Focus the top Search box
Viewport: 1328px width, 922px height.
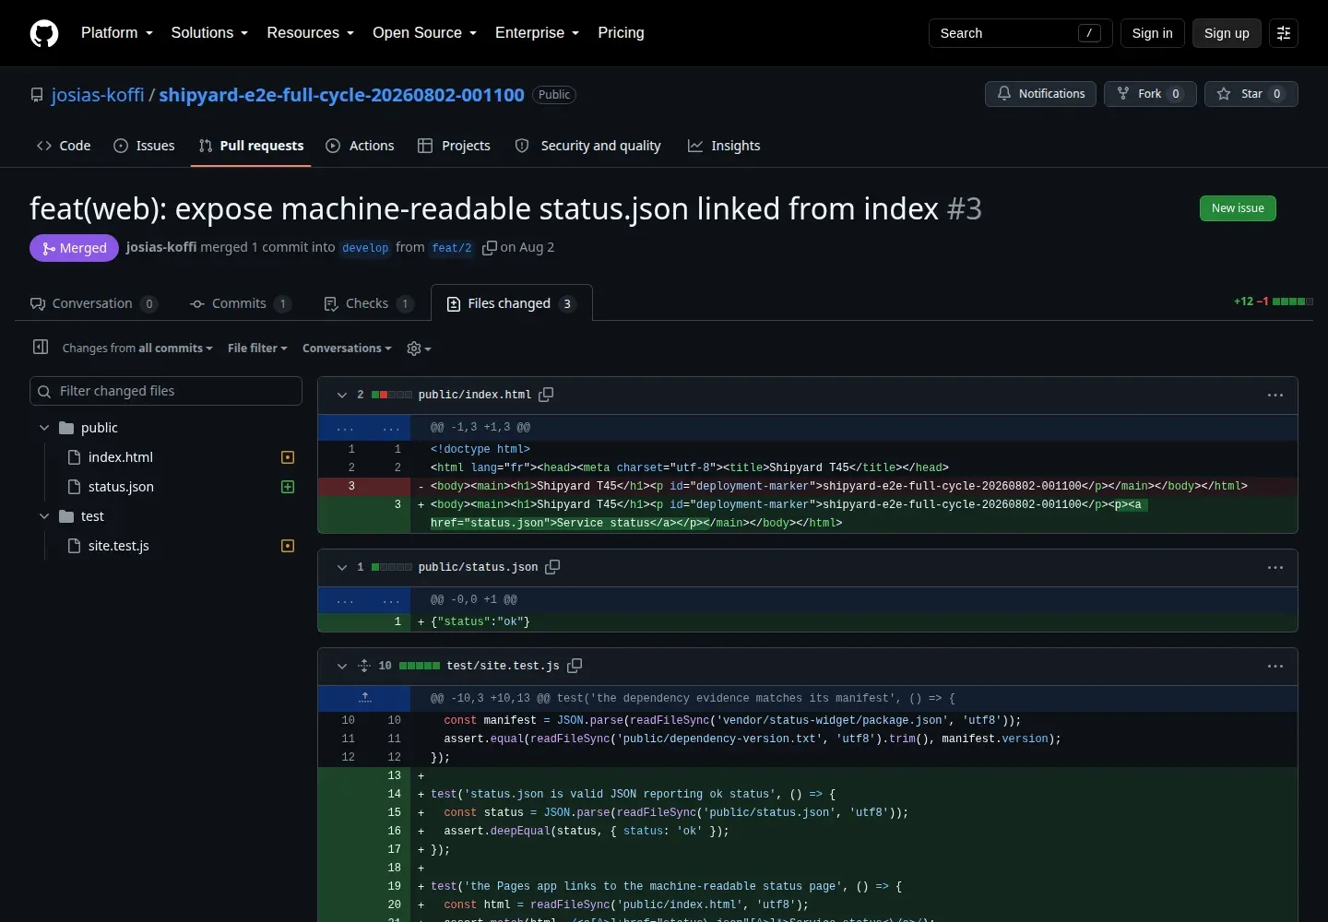click(1020, 33)
